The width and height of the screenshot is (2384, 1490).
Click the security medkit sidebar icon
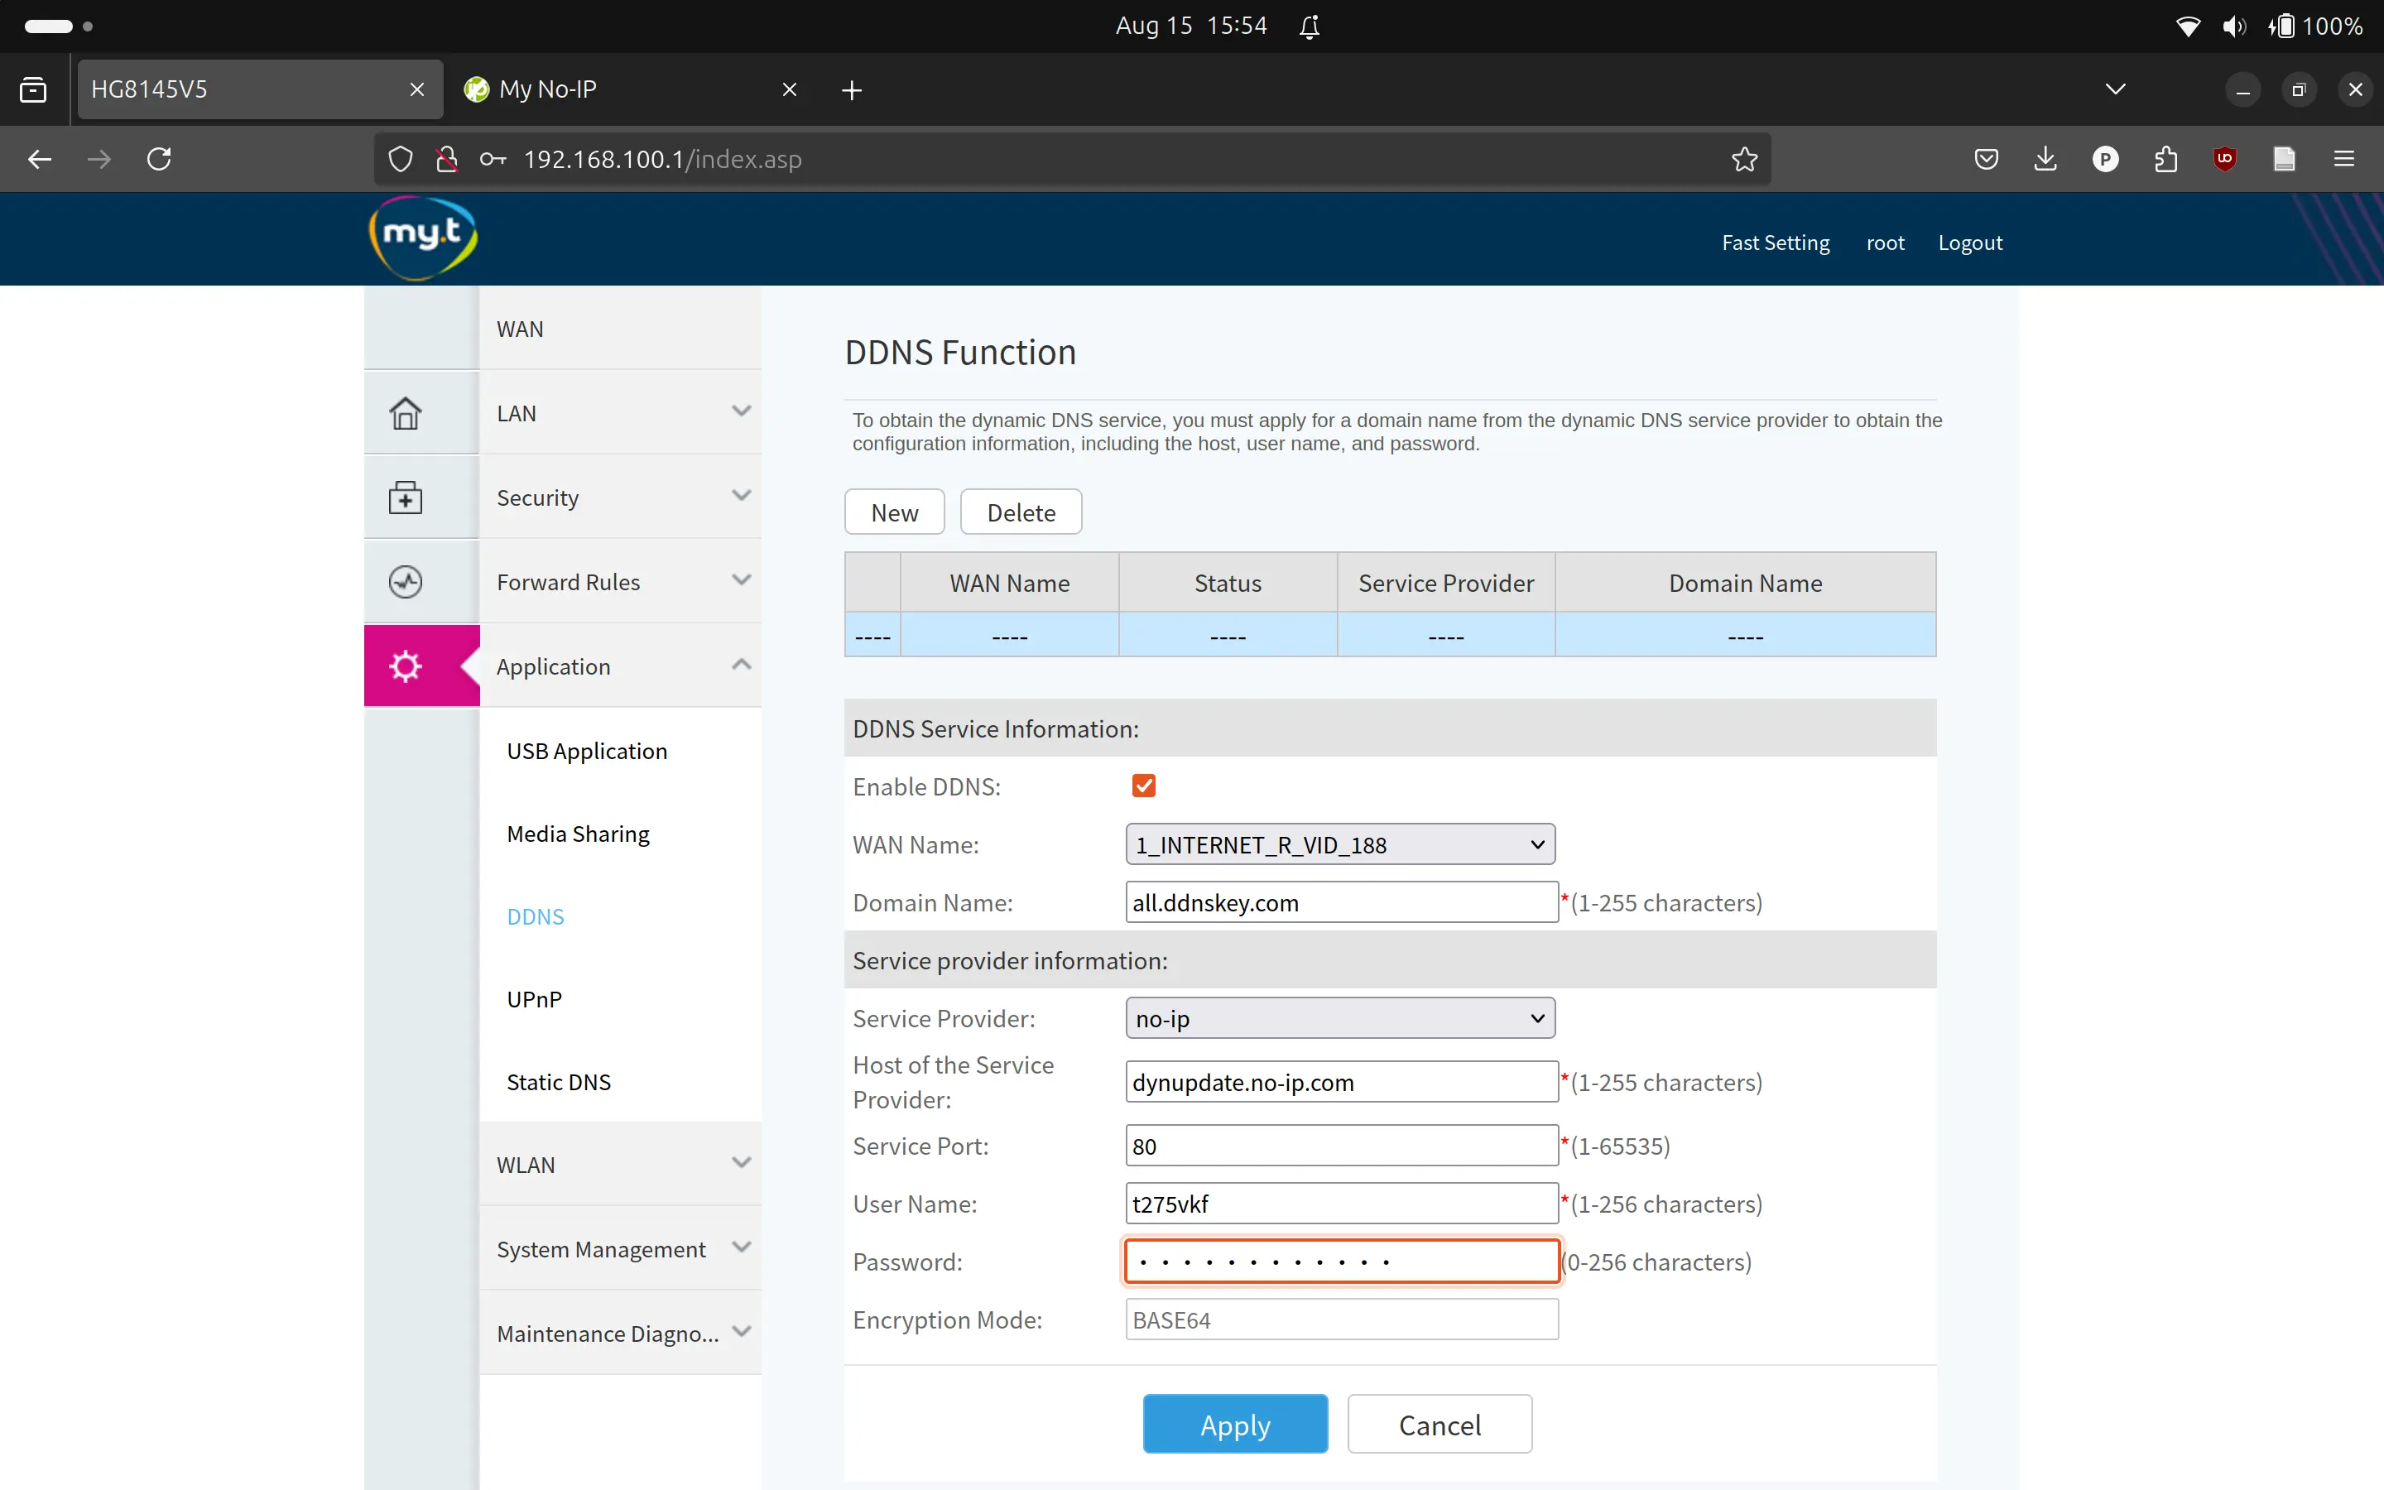tap(405, 497)
